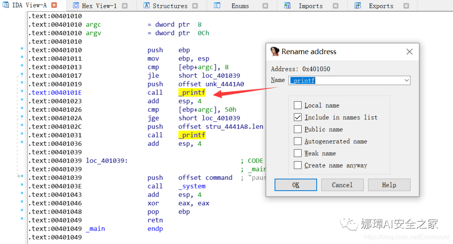Close the Hex View-1 tab
Screen dimensions: 453x244
coord(125,6)
